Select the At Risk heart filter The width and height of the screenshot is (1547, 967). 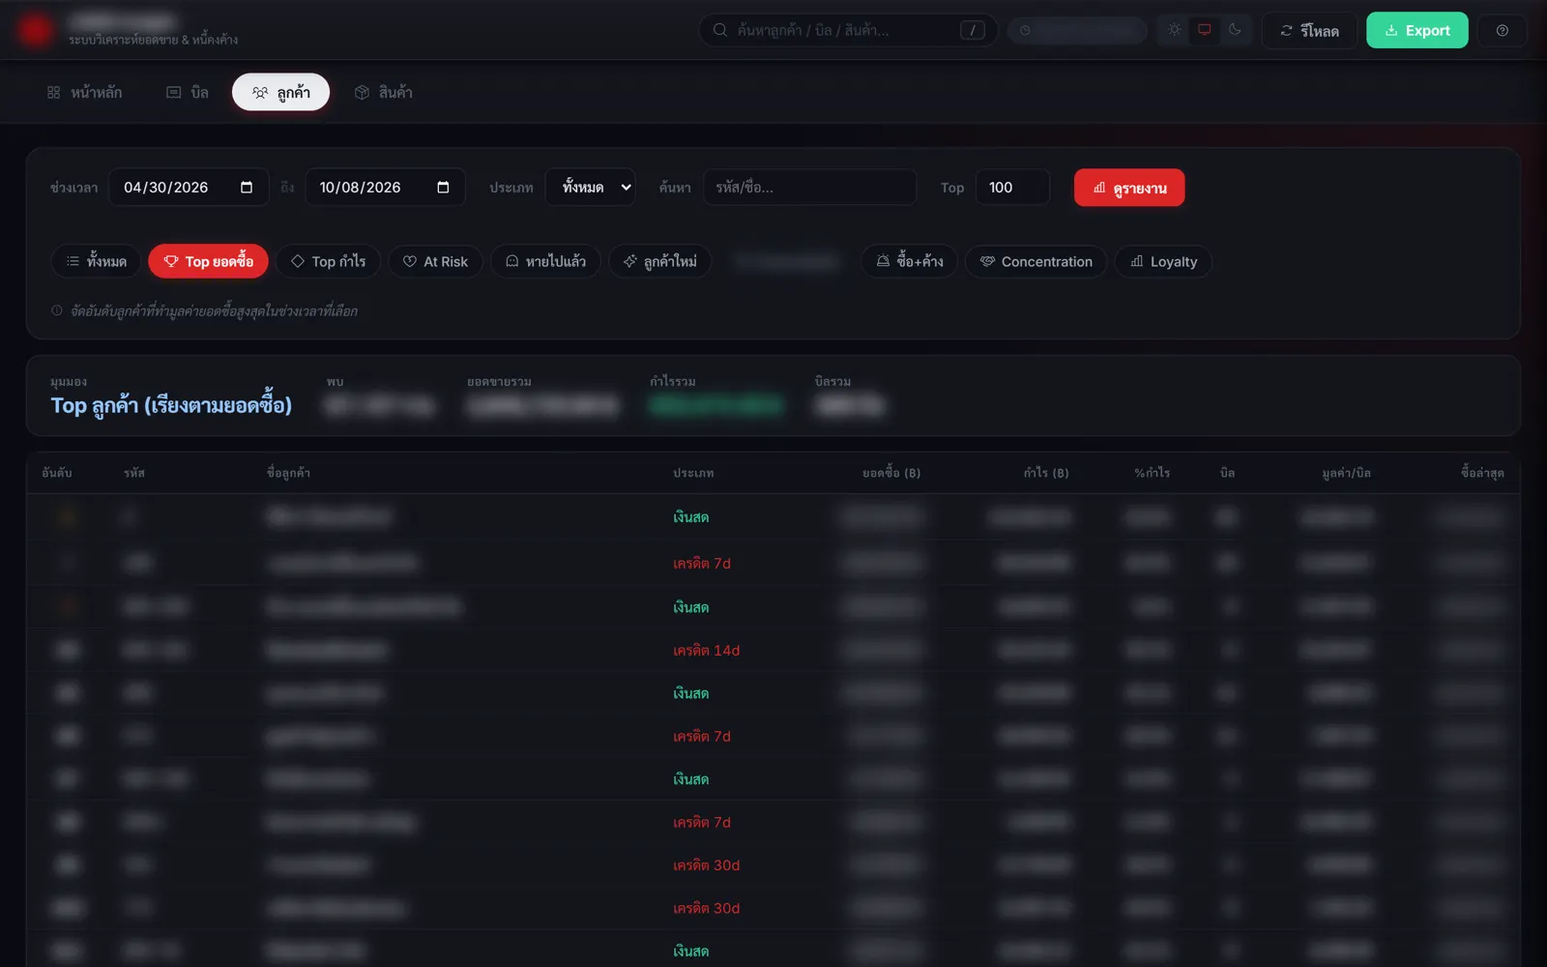pos(435,262)
